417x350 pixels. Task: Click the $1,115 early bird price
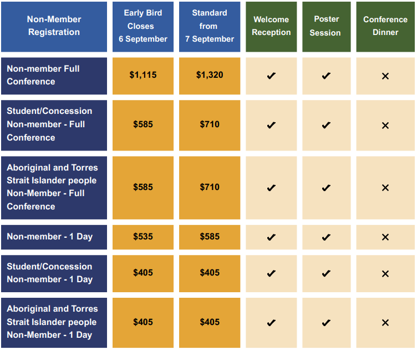click(x=143, y=75)
